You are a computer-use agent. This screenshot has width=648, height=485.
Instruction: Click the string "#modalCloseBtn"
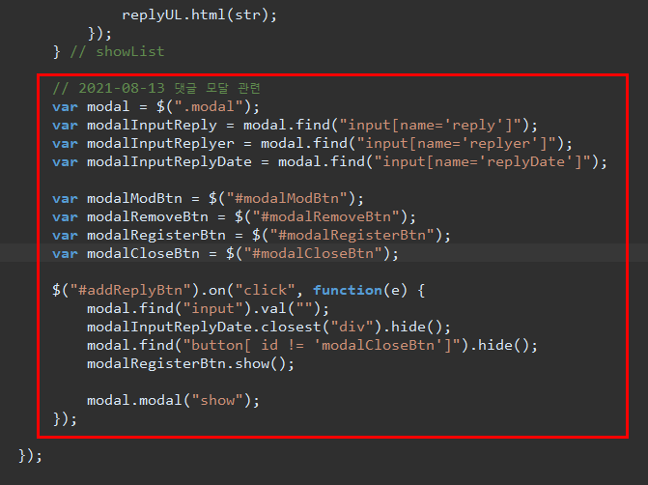pyautogui.click(x=313, y=253)
